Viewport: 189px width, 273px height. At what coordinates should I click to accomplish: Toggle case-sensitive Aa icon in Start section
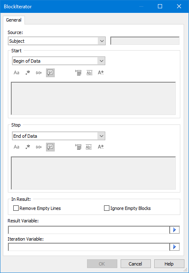tap(17, 73)
